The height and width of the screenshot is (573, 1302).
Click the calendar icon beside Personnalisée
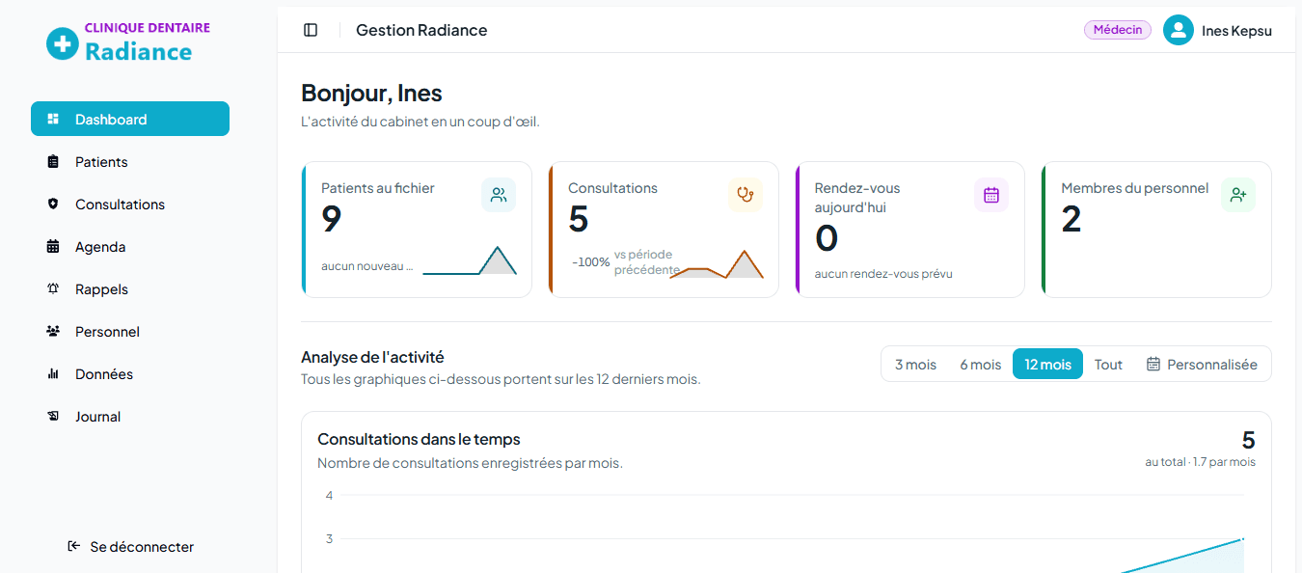[x=1153, y=364]
